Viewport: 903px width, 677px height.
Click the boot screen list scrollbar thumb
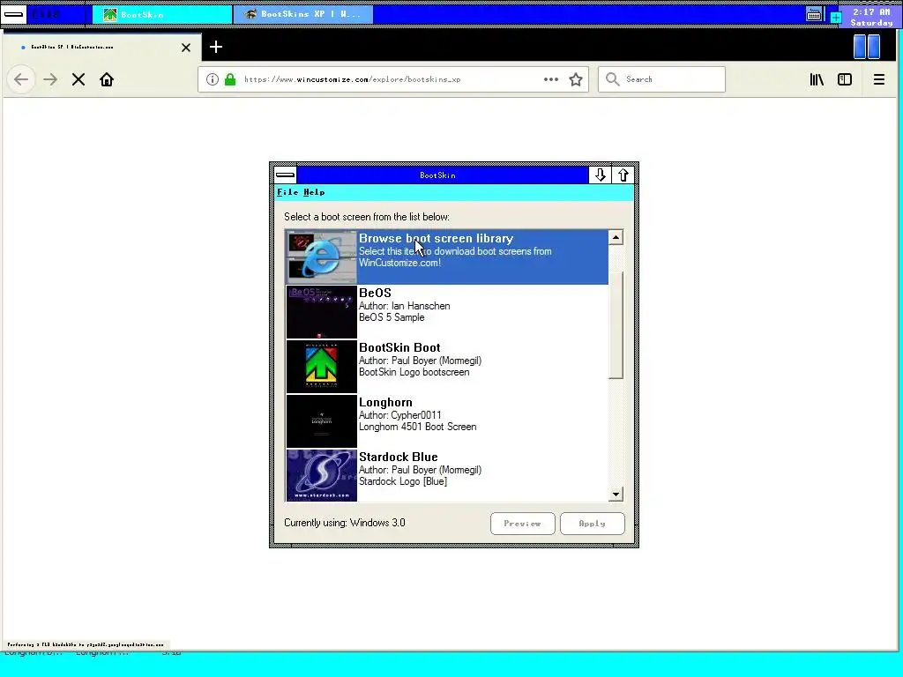[616, 324]
